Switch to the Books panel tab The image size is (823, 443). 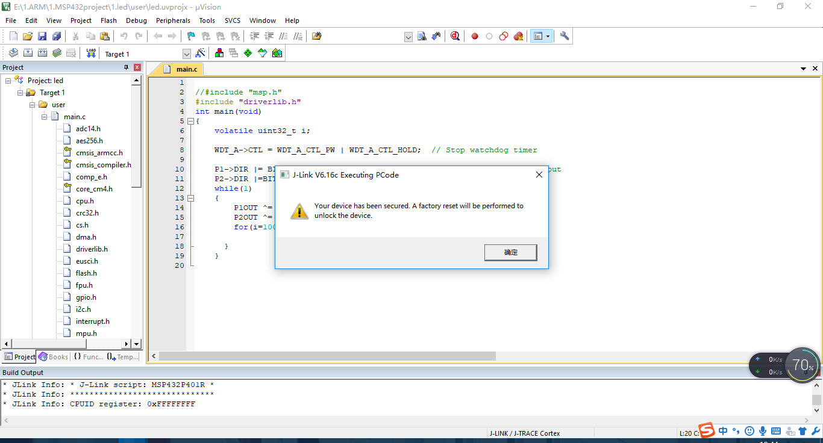(53, 357)
